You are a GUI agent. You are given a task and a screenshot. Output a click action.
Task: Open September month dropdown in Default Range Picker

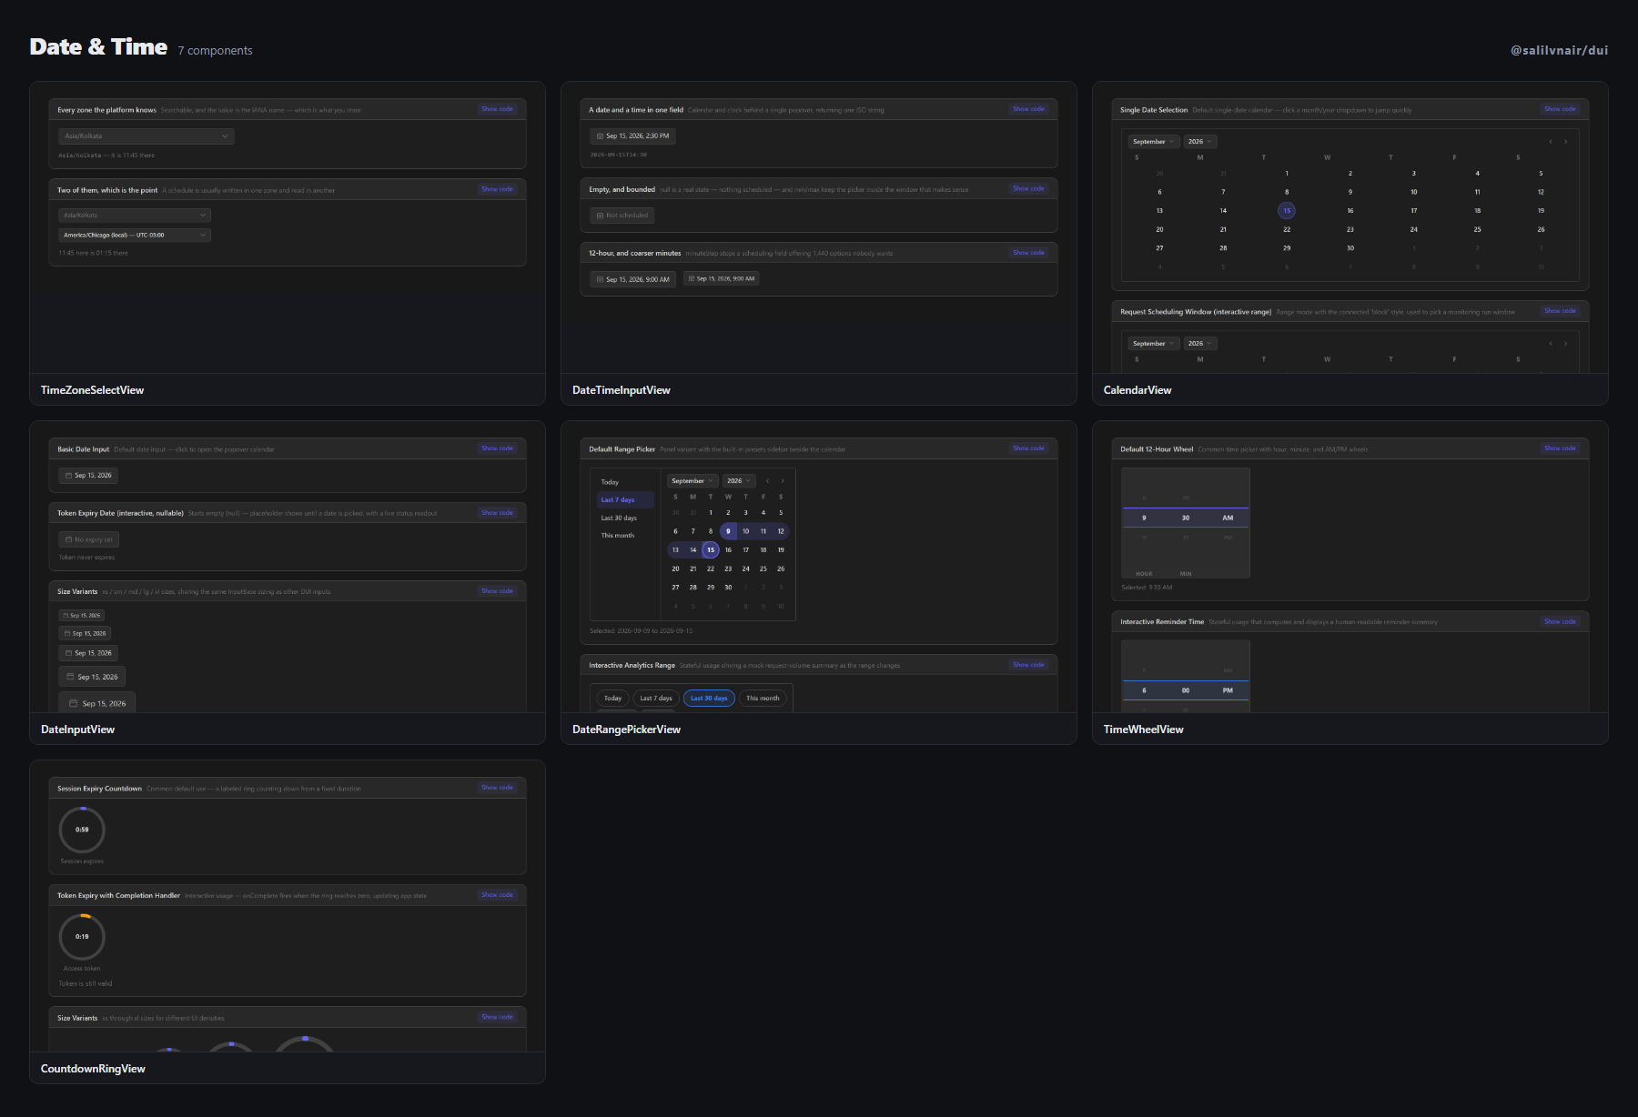tap(693, 481)
